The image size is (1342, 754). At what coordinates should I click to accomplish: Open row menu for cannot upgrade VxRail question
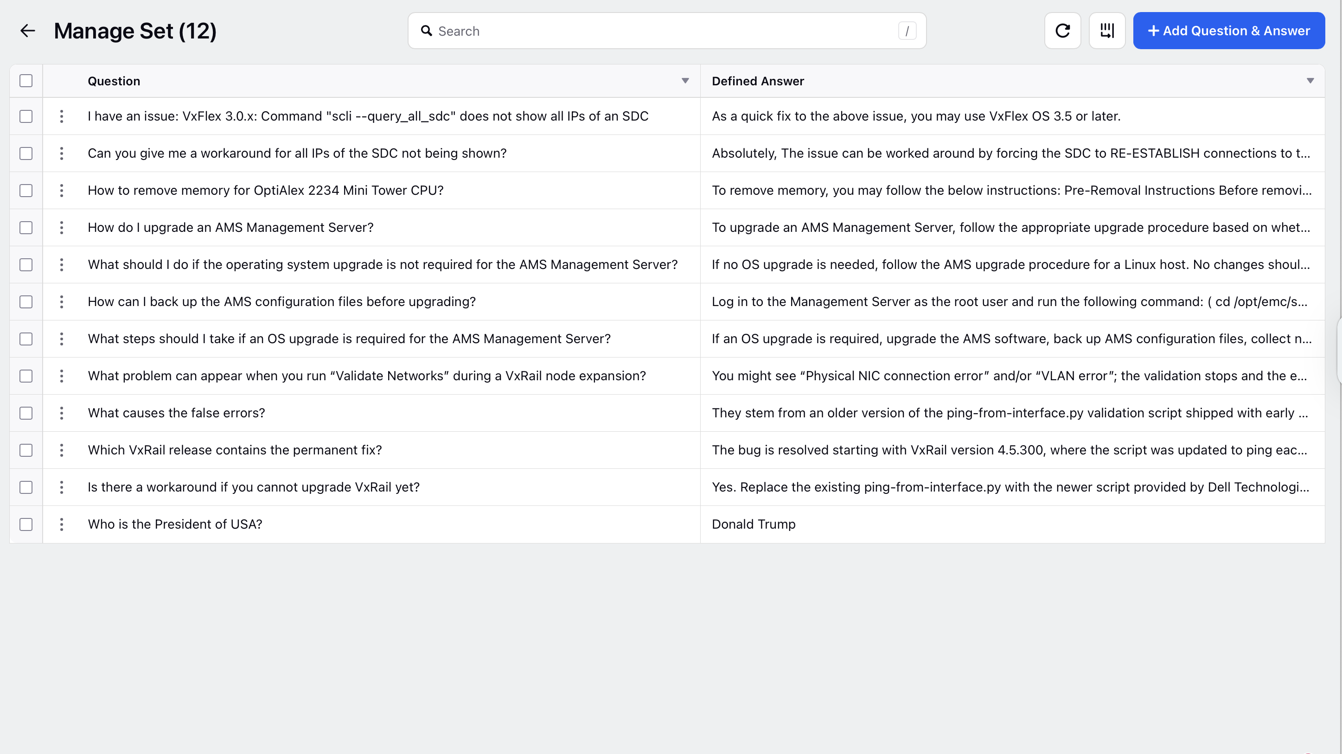tap(62, 487)
